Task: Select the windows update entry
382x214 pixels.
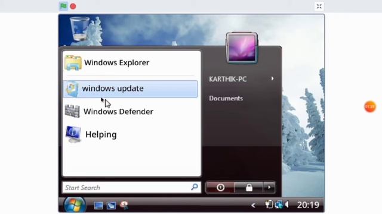Action: (x=131, y=89)
